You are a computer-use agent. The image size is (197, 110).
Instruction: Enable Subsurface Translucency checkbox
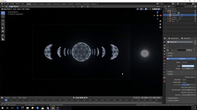coord(195,92)
